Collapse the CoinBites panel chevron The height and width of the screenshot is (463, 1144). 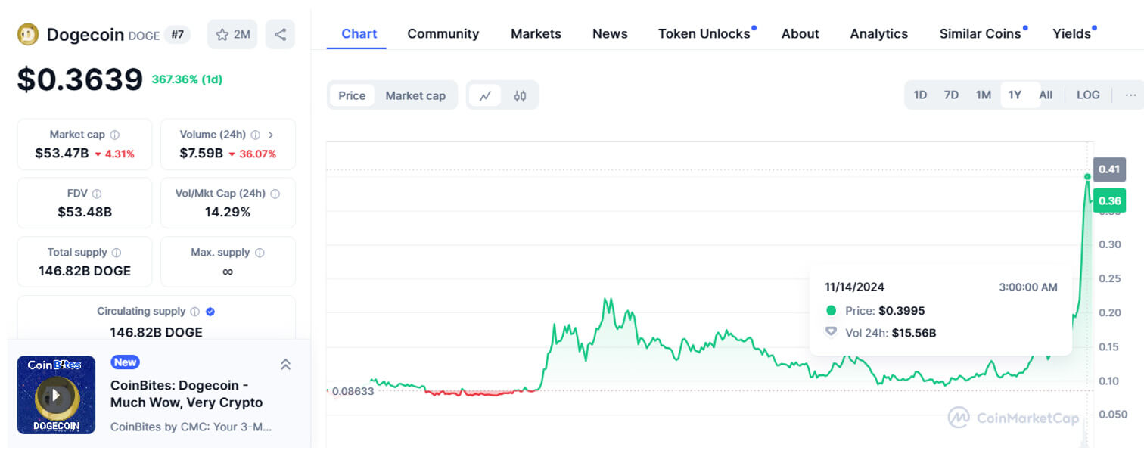tap(285, 365)
